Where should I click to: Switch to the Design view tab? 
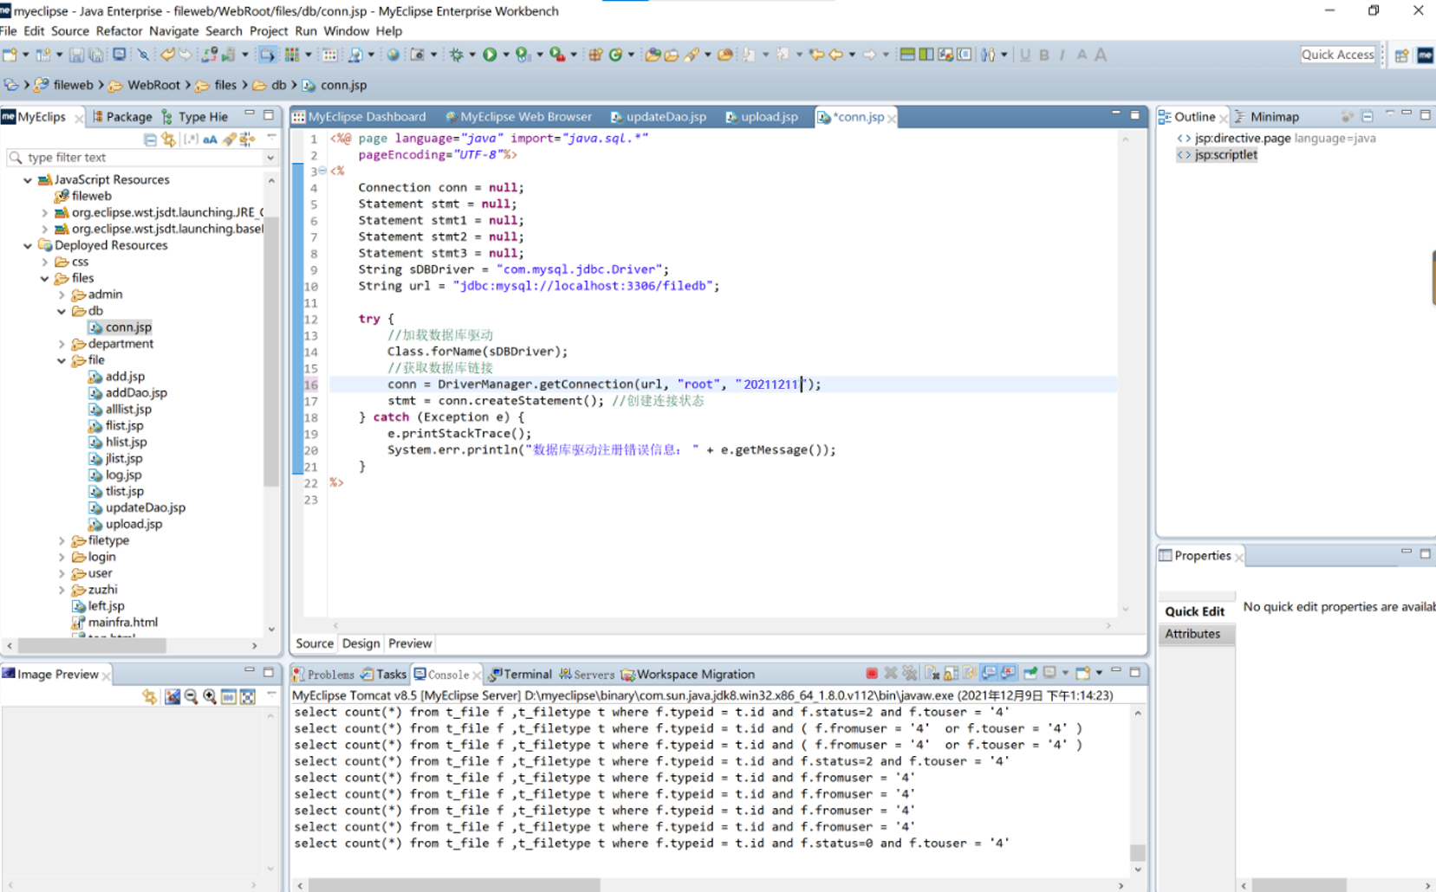pyautogui.click(x=361, y=643)
